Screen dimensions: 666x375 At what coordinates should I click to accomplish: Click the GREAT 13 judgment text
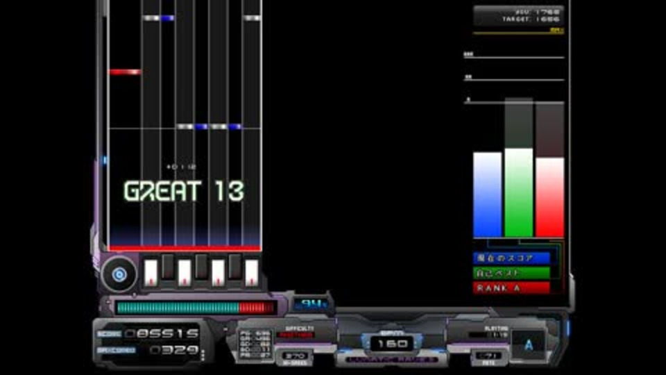[x=184, y=192]
